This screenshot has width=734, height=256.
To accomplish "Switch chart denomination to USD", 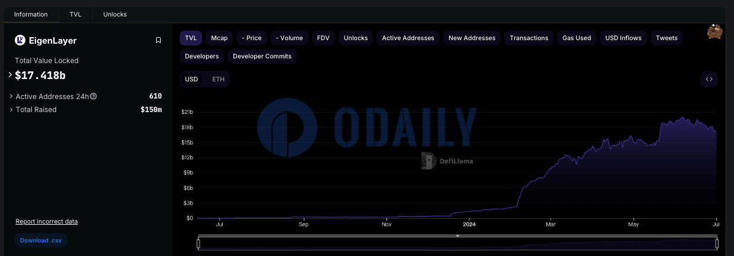I will point(191,79).
